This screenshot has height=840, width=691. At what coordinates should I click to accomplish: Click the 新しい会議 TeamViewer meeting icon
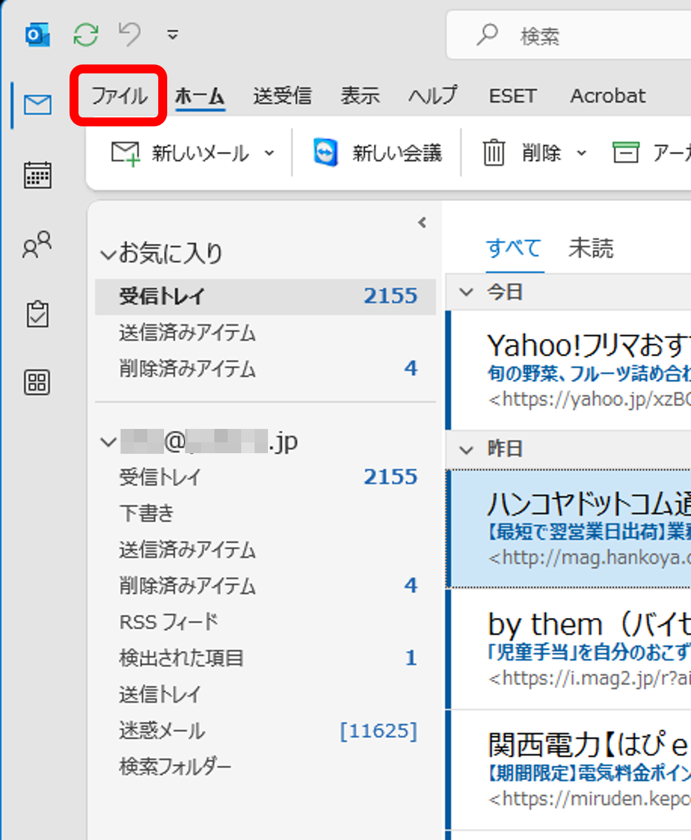[x=326, y=153]
